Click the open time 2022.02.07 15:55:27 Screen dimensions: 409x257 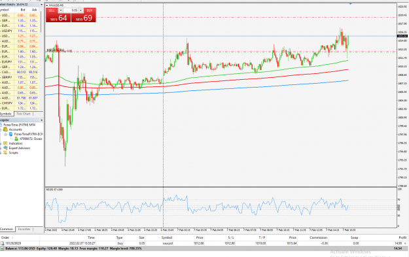coord(82,243)
